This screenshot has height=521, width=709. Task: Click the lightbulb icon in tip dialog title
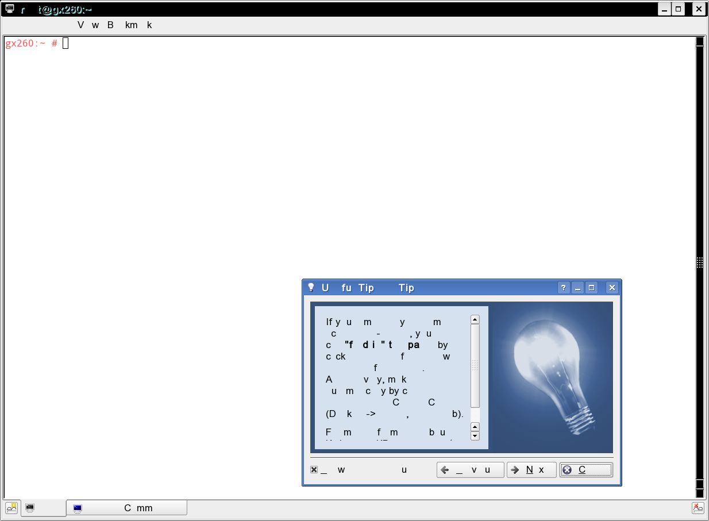[x=311, y=288]
